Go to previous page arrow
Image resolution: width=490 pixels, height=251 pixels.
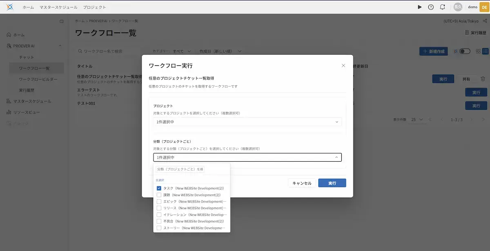tap(441, 120)
